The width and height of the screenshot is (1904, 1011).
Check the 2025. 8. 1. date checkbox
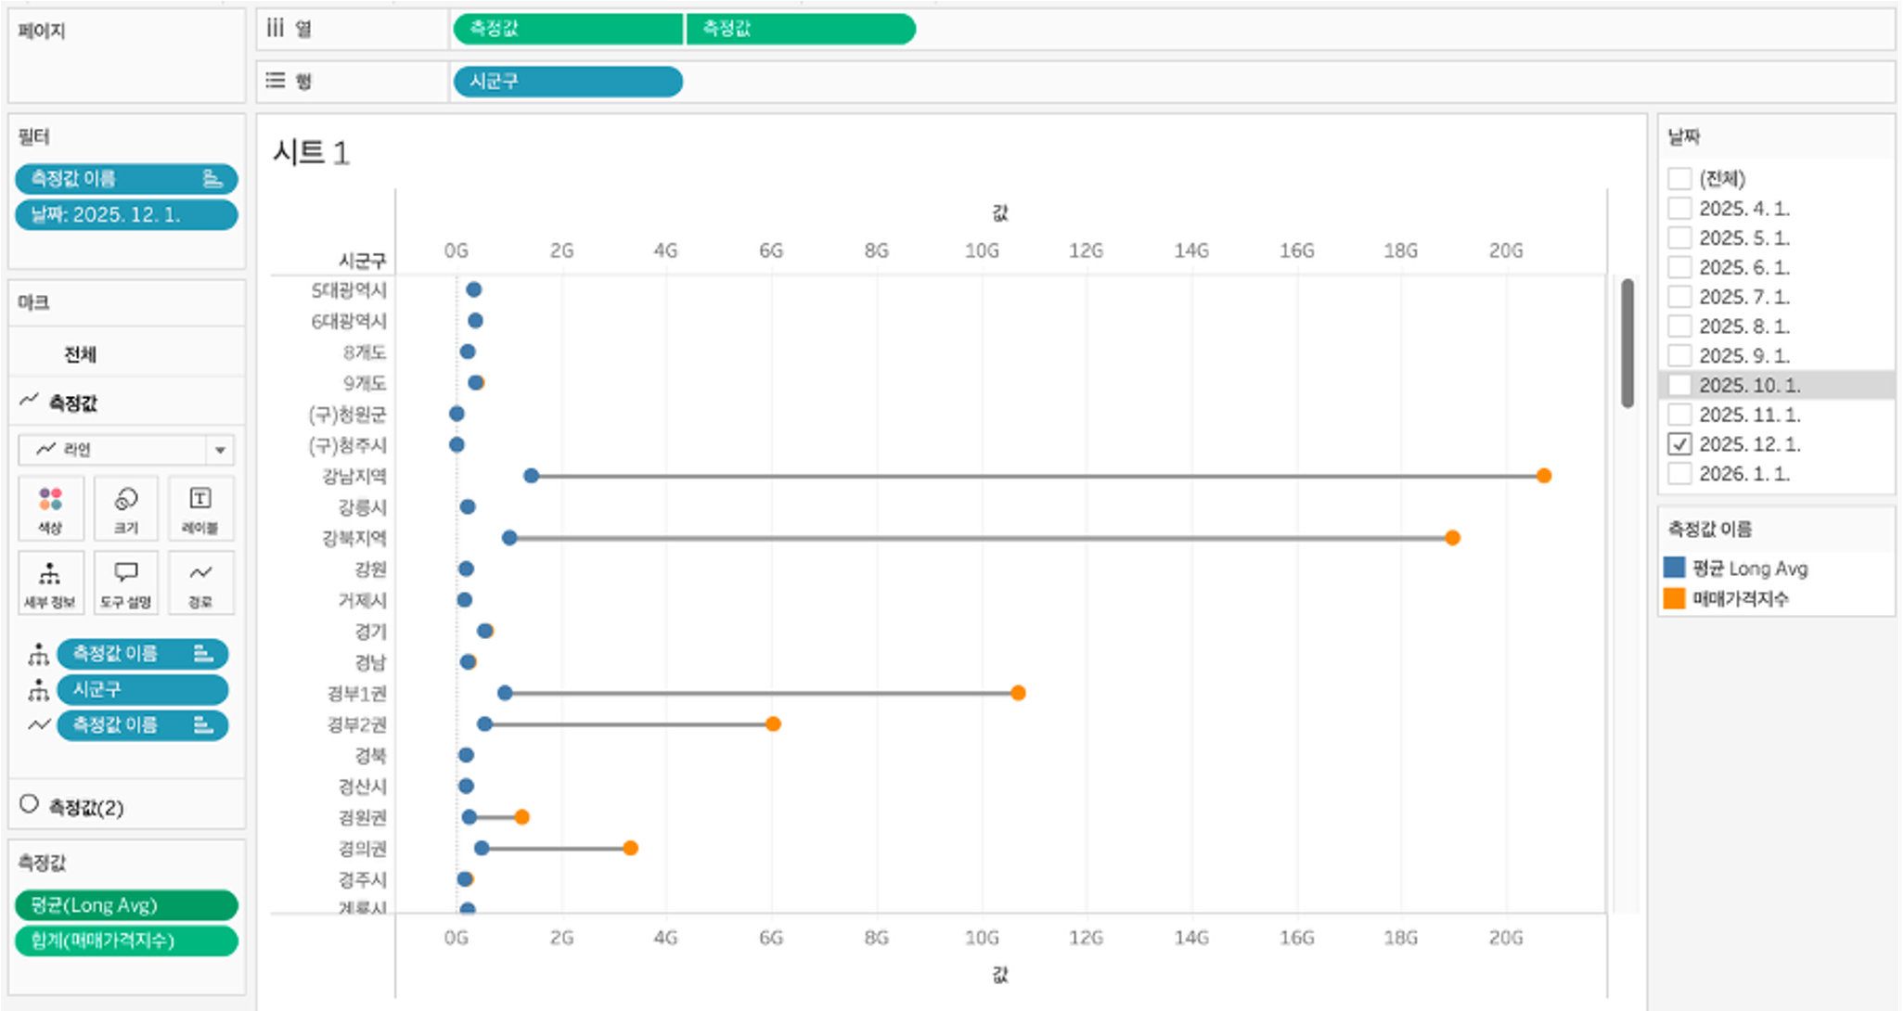coord(1679,326)
